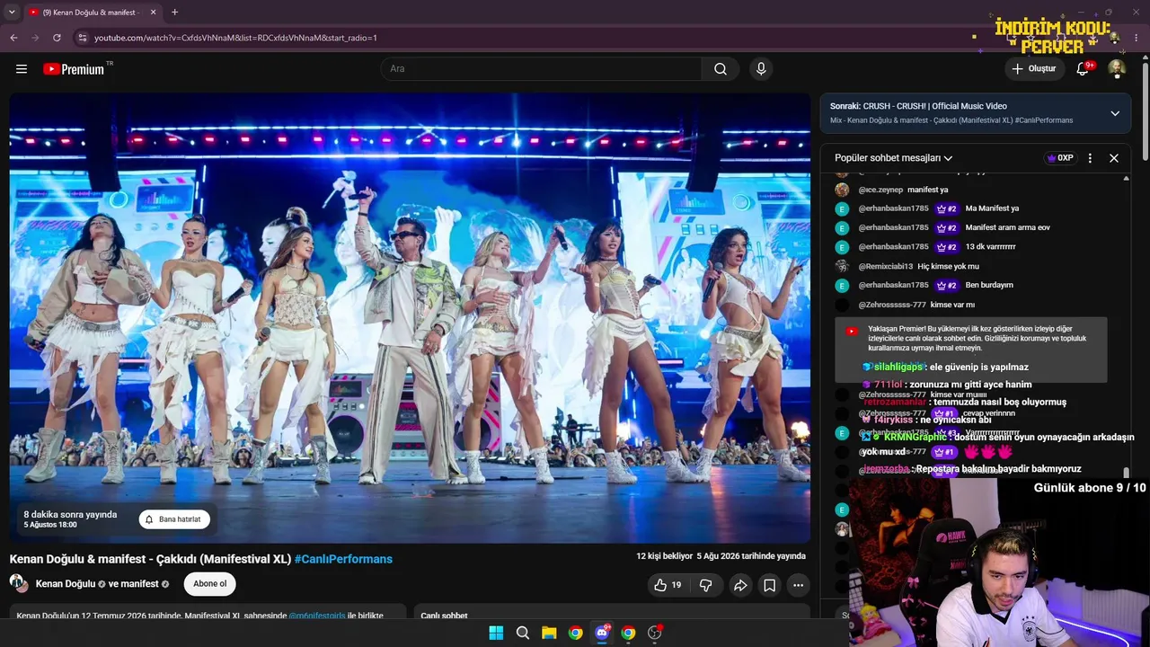Image resolution: width=1150 pixels, height=647 pixels.
Task: Click the "Canlı sohbet" heading below video
Action: tap(444, 616)
